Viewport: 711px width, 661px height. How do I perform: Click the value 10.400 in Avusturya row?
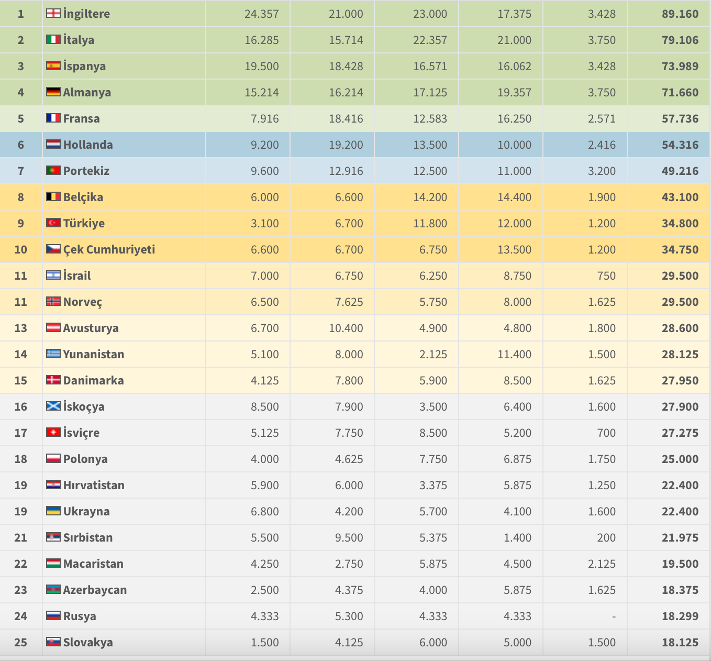346,328
